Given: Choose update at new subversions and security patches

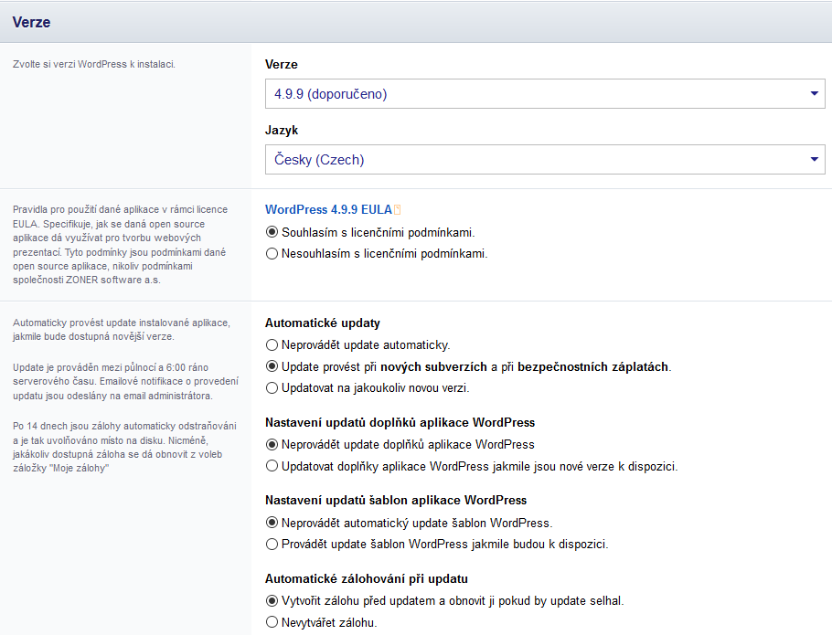Looking at the screenshot, I should pyautogui.click(x=272, y=366).
